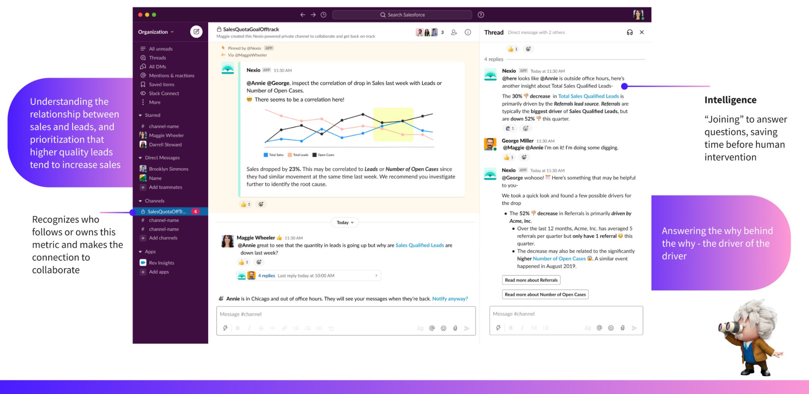Start a huddle with headphones icon
The width and height of the screenshot is (809, 394).
tap(630, 32)
